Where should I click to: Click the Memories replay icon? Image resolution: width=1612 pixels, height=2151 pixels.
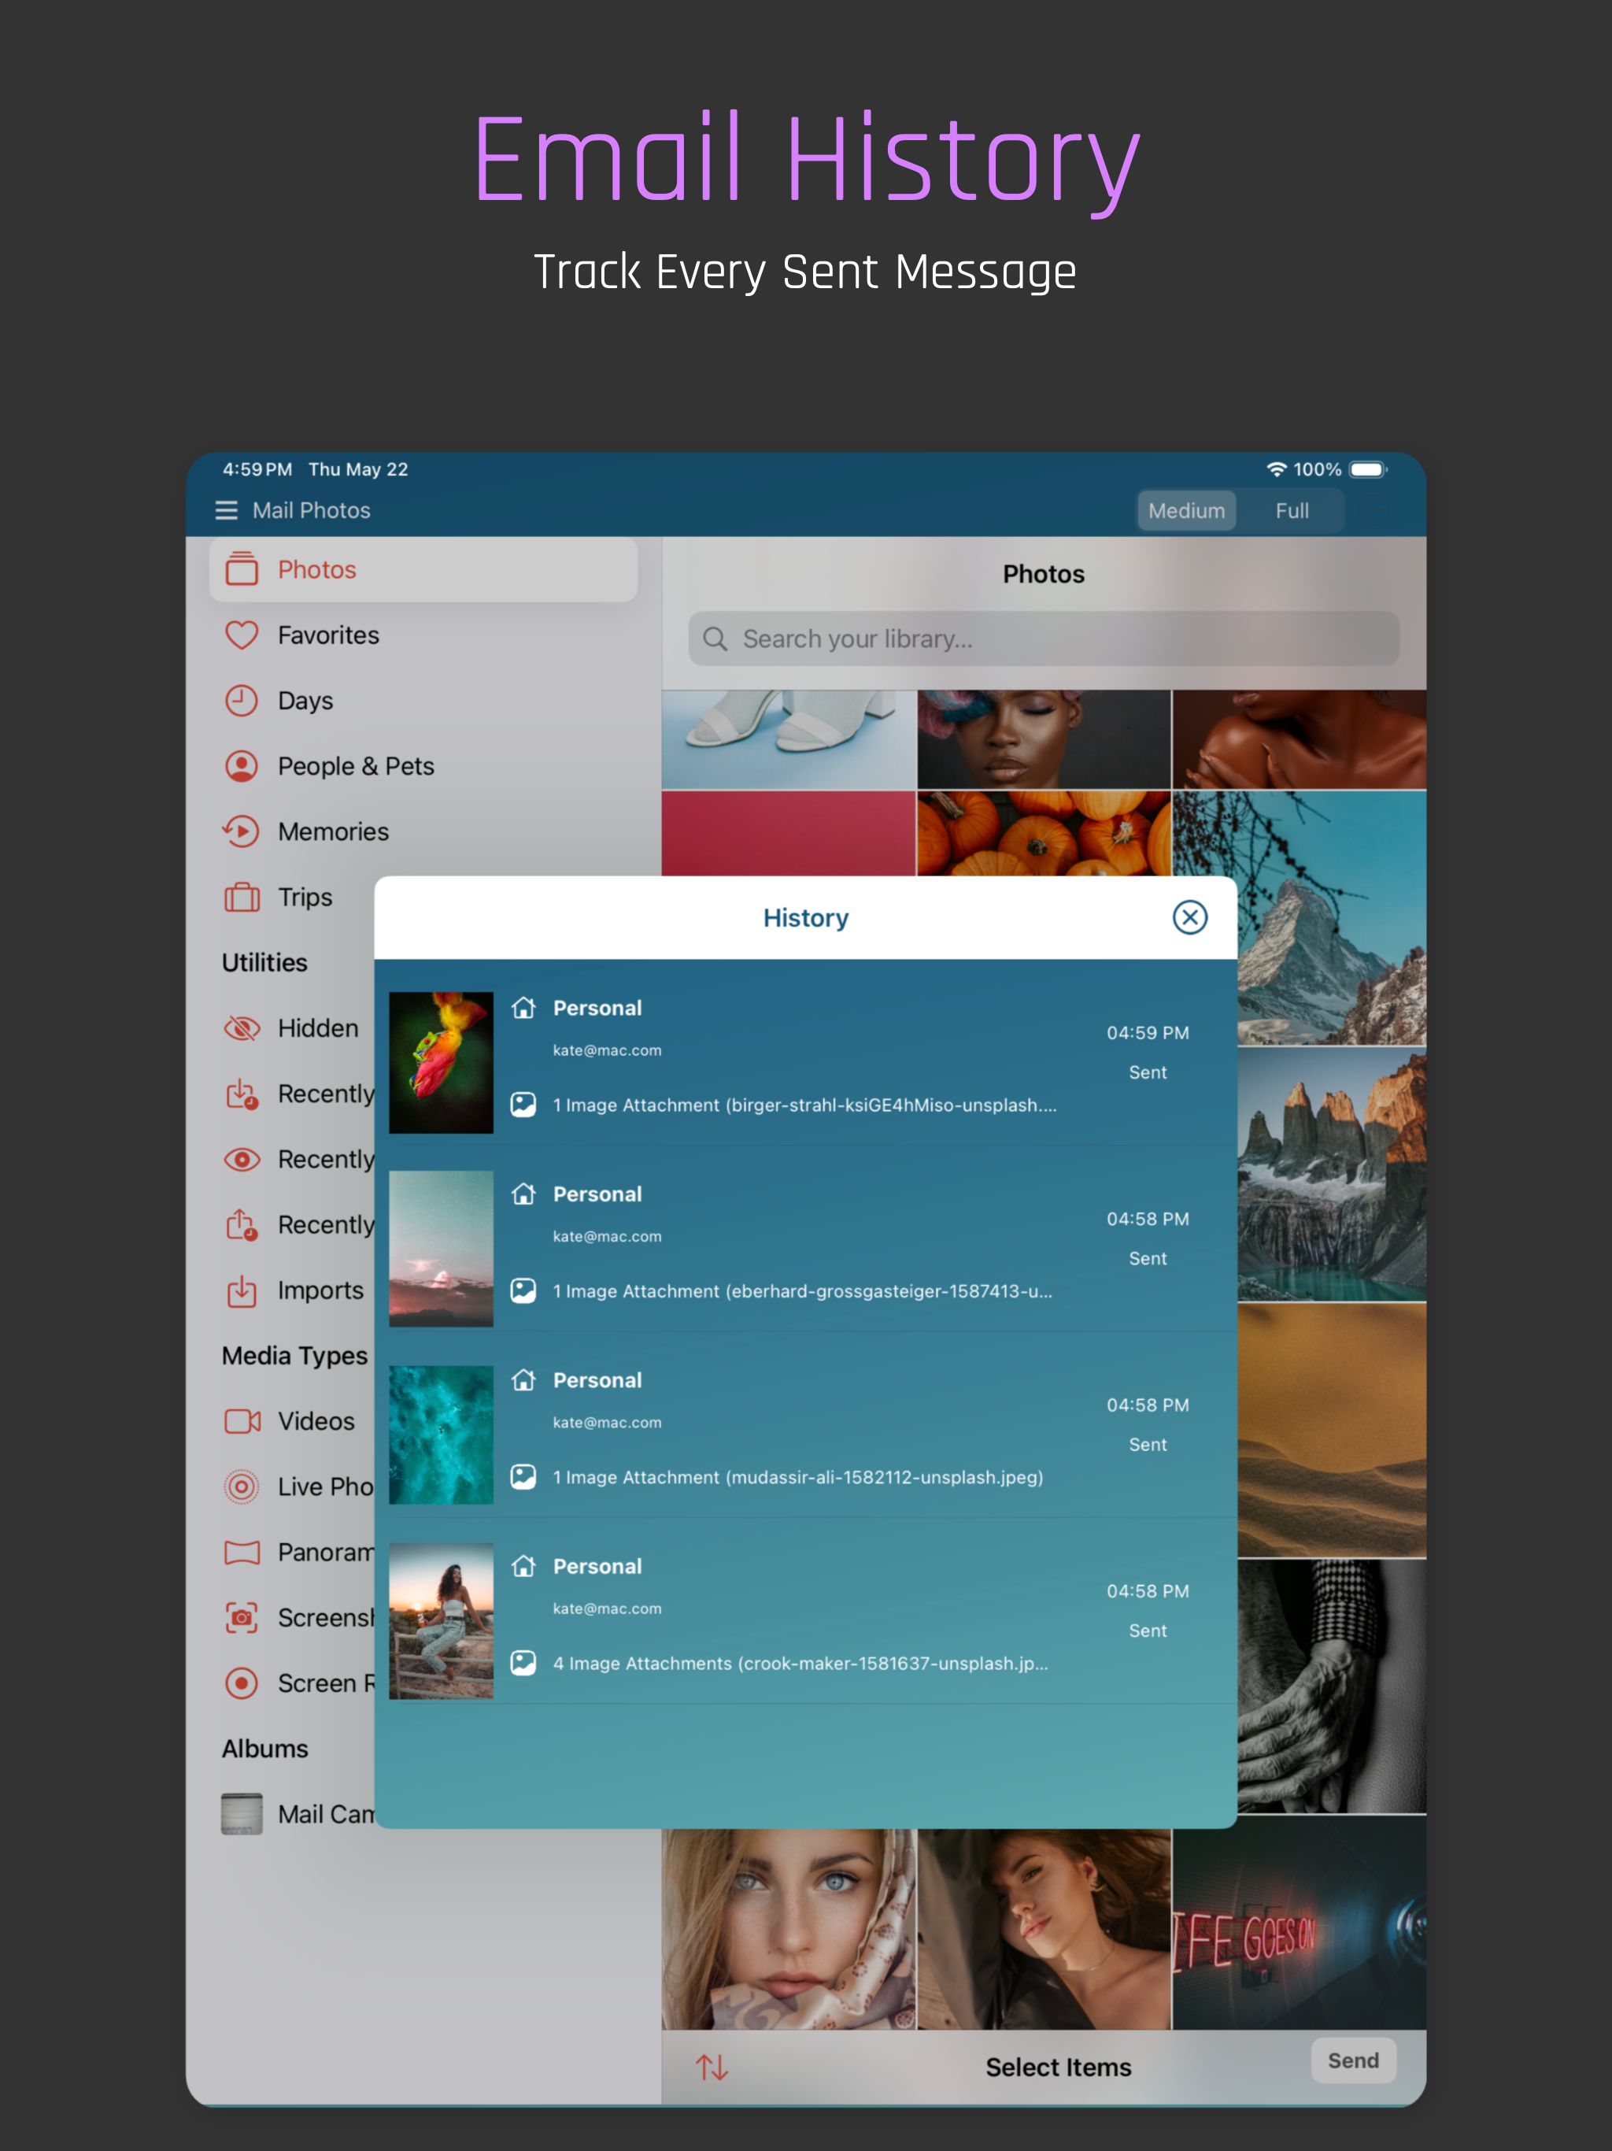click(242, 831)
